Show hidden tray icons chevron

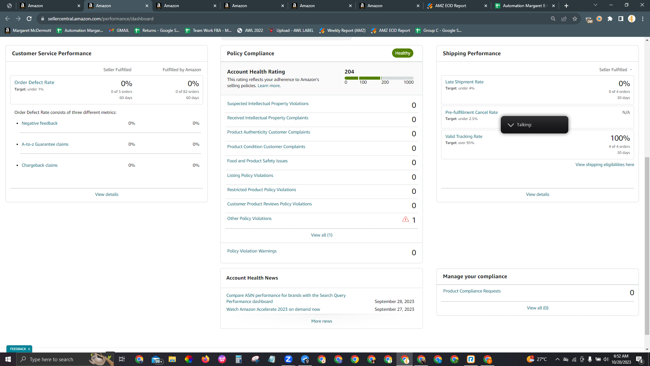(x=557, y=359)
